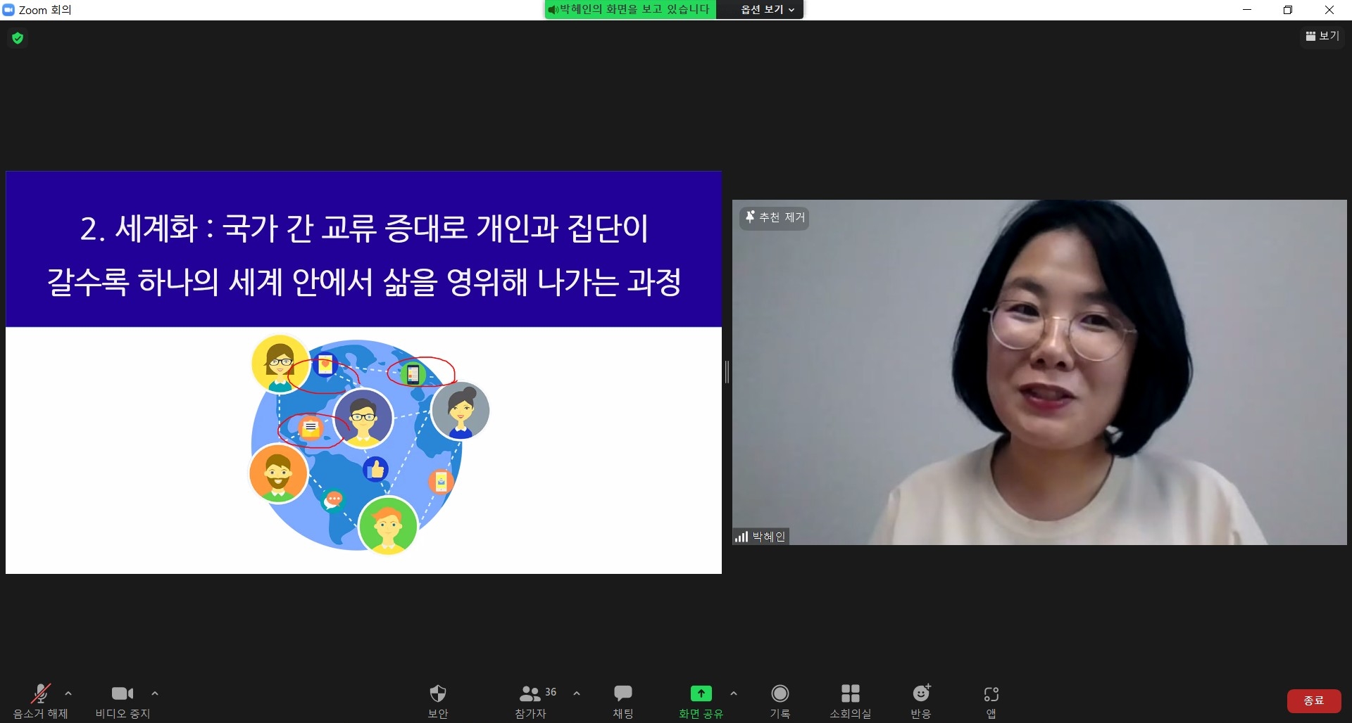Expand share screen options arrow

click(x=734, y=693)
